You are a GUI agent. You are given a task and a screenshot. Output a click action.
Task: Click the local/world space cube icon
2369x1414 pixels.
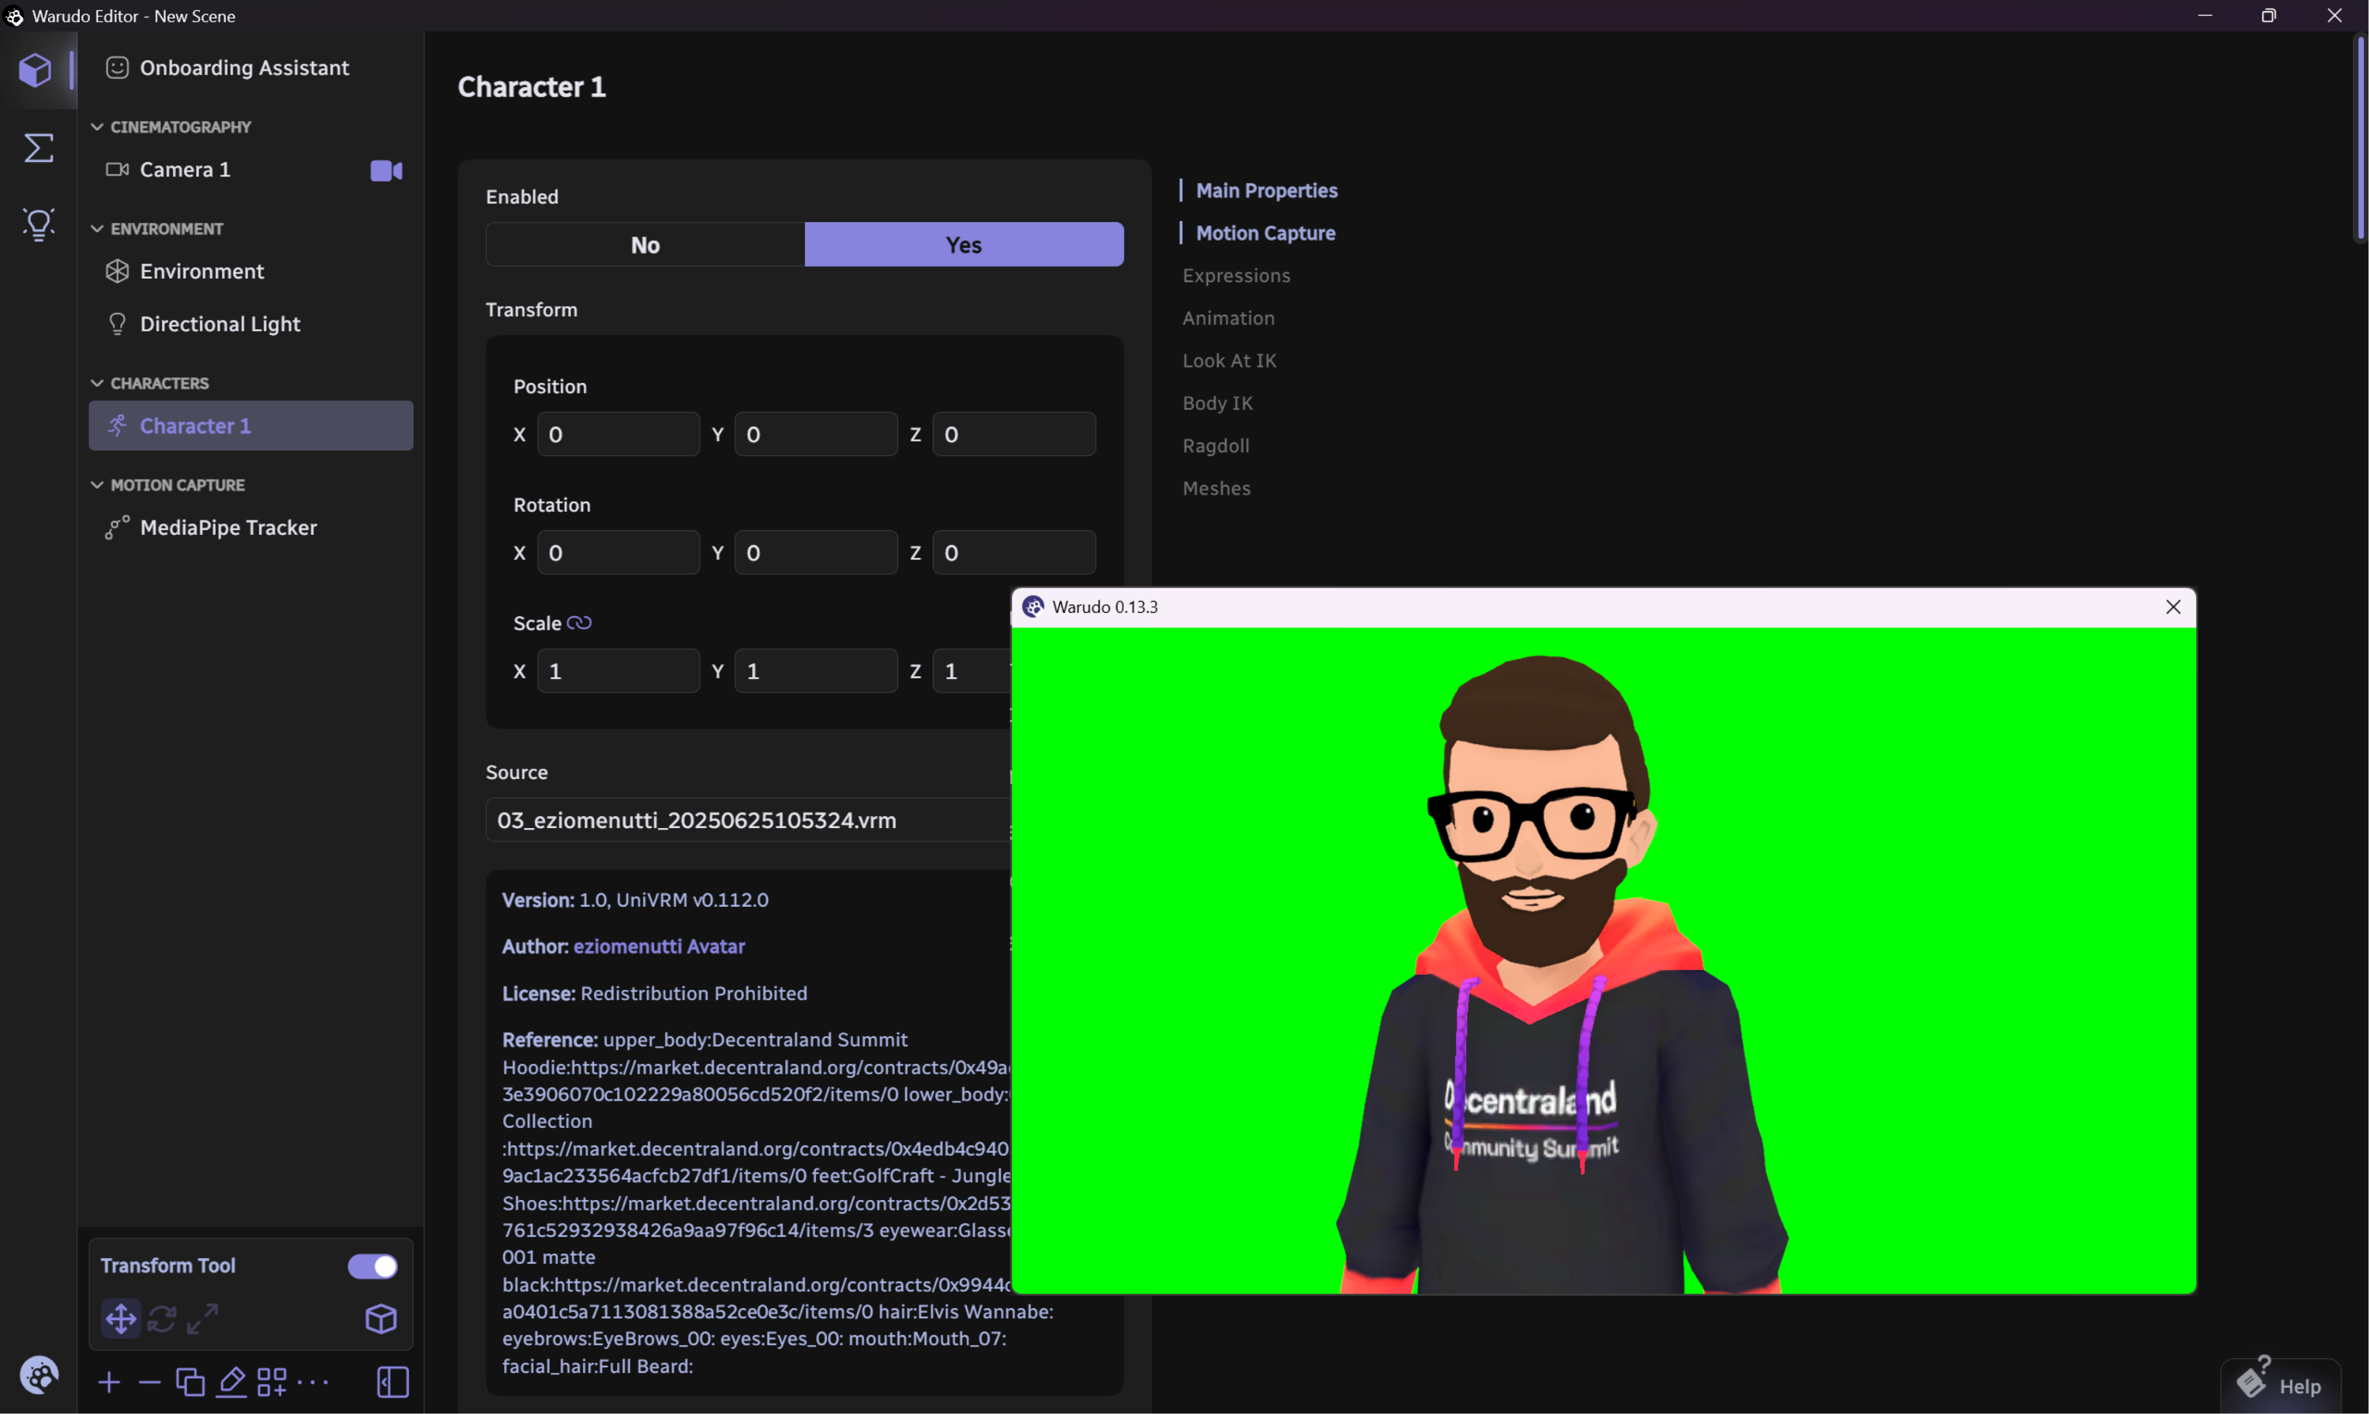click(x=381, y=1319)
